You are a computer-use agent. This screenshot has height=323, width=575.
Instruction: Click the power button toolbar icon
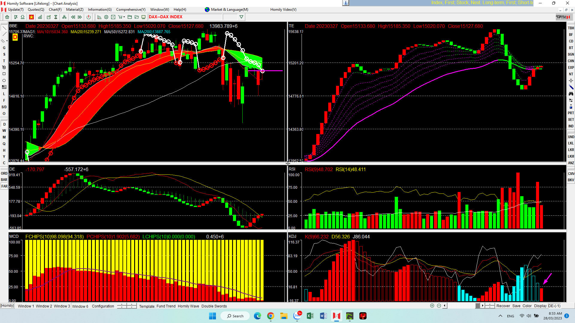(x=89, y=17)
